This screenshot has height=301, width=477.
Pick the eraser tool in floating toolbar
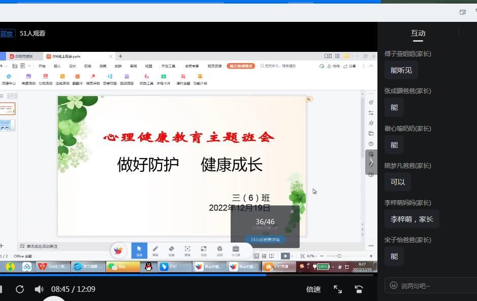pyautogui.click(x=171, y=250)
